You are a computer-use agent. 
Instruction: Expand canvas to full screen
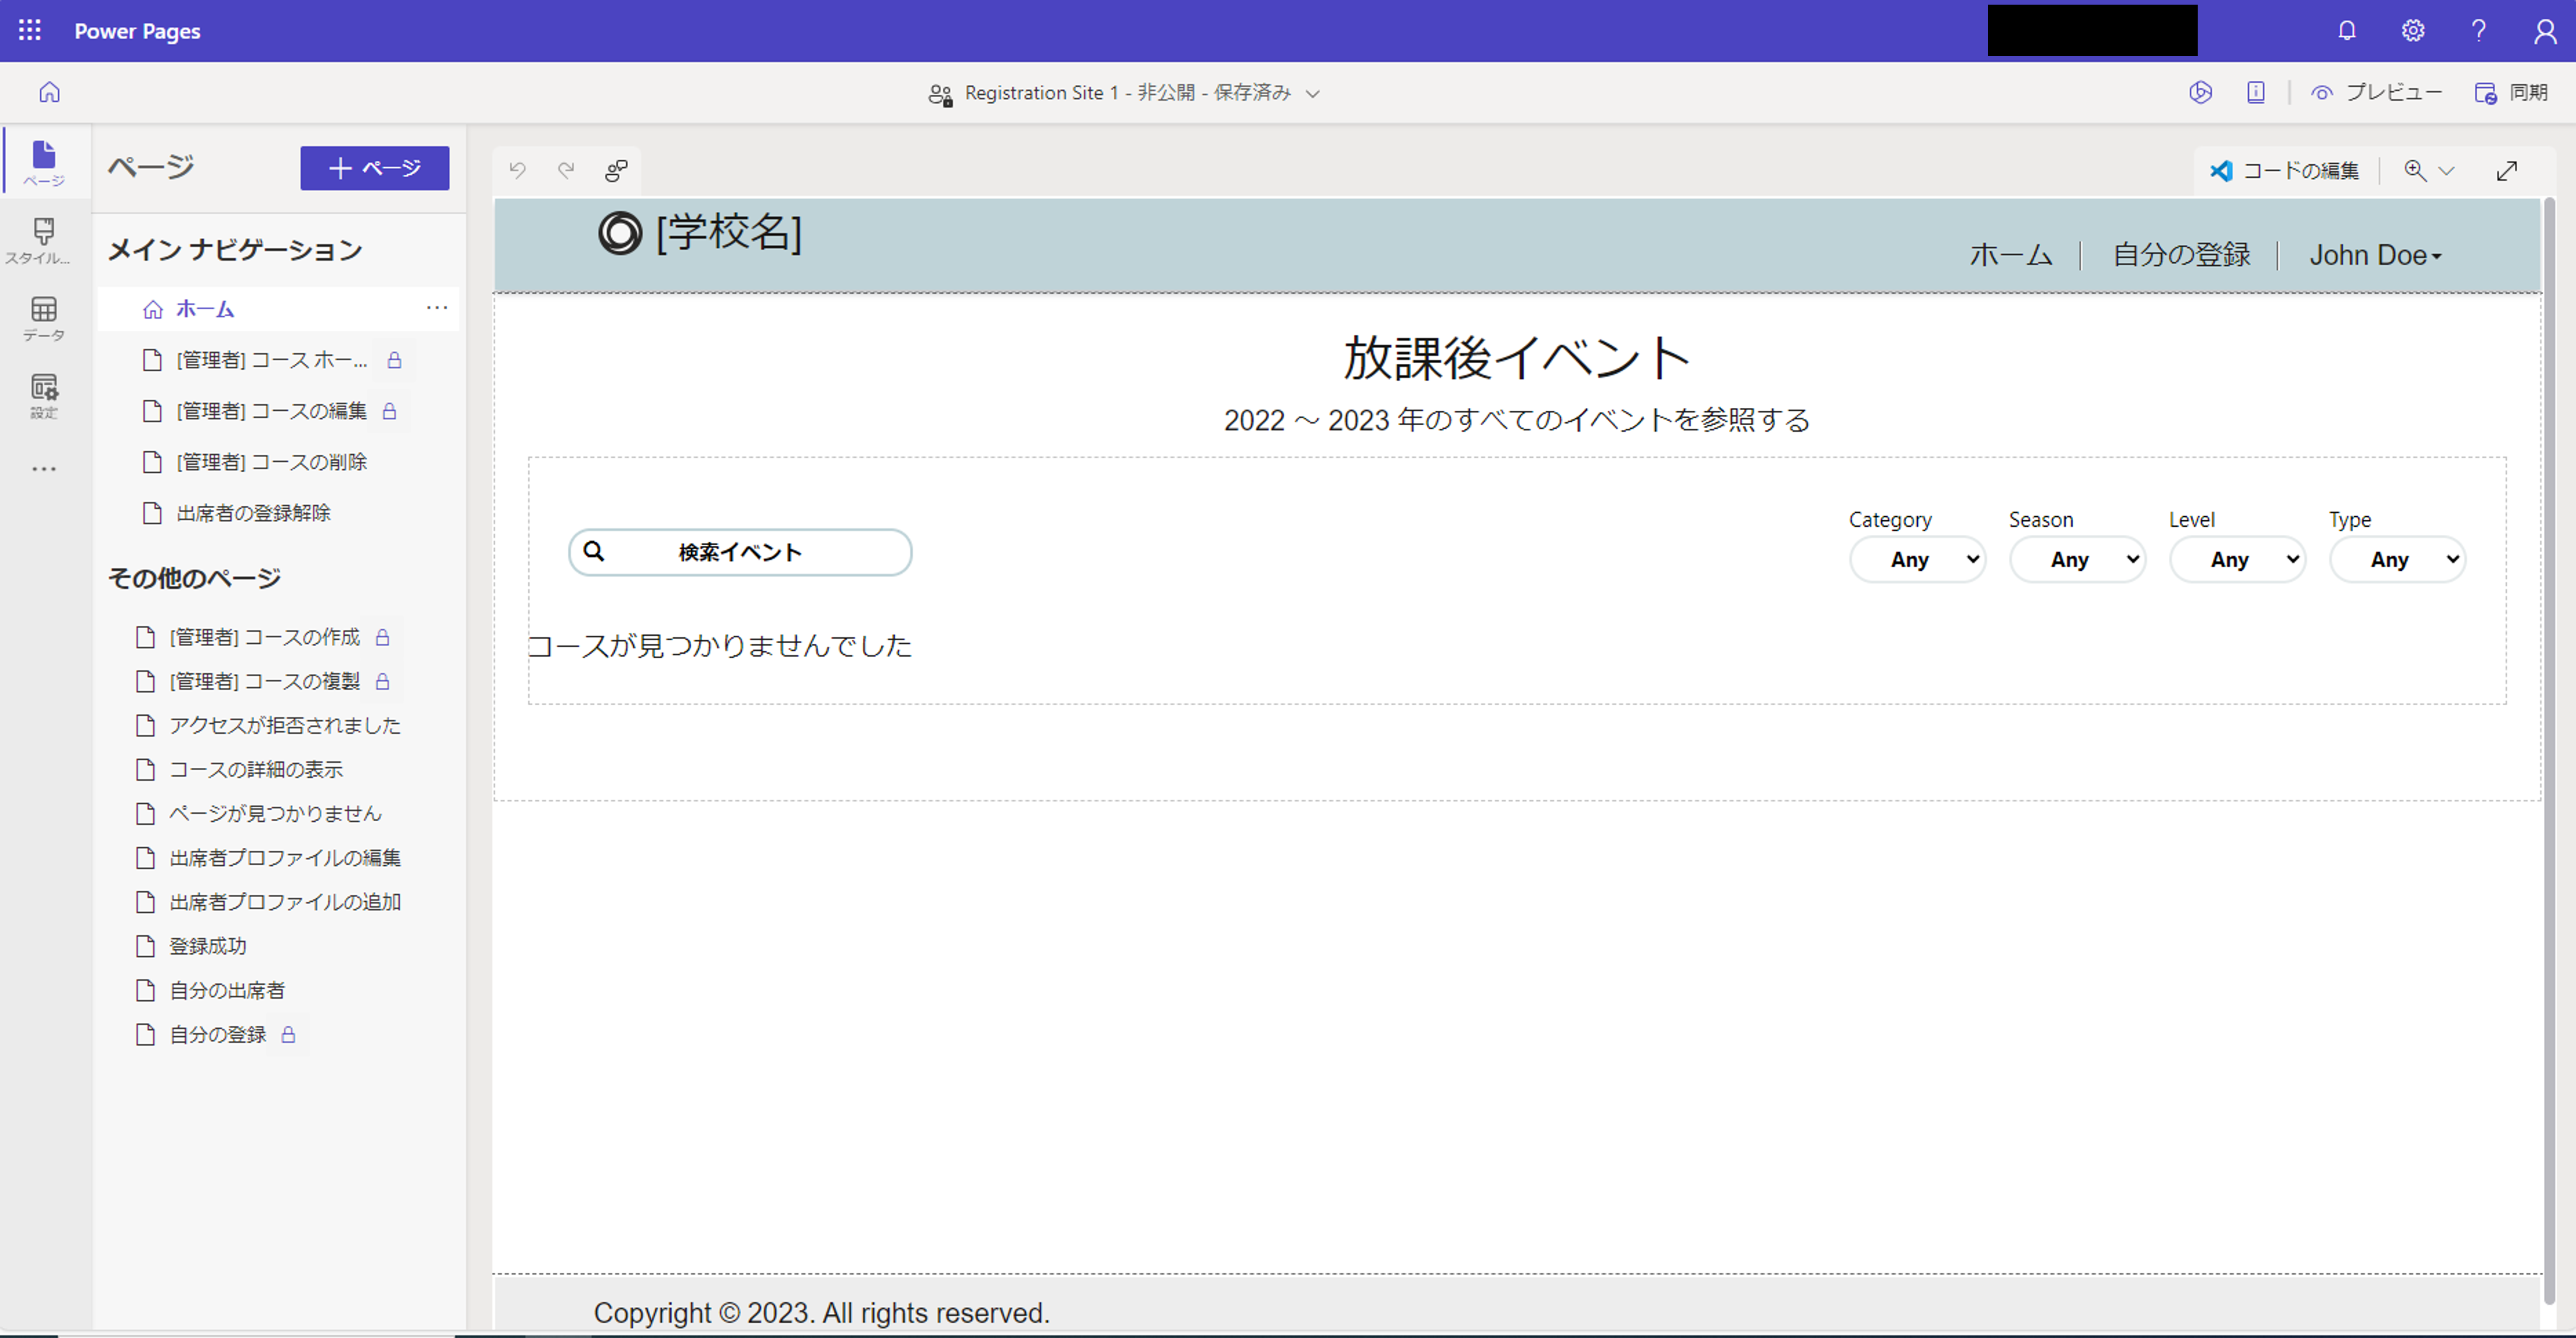[2506, 171]
